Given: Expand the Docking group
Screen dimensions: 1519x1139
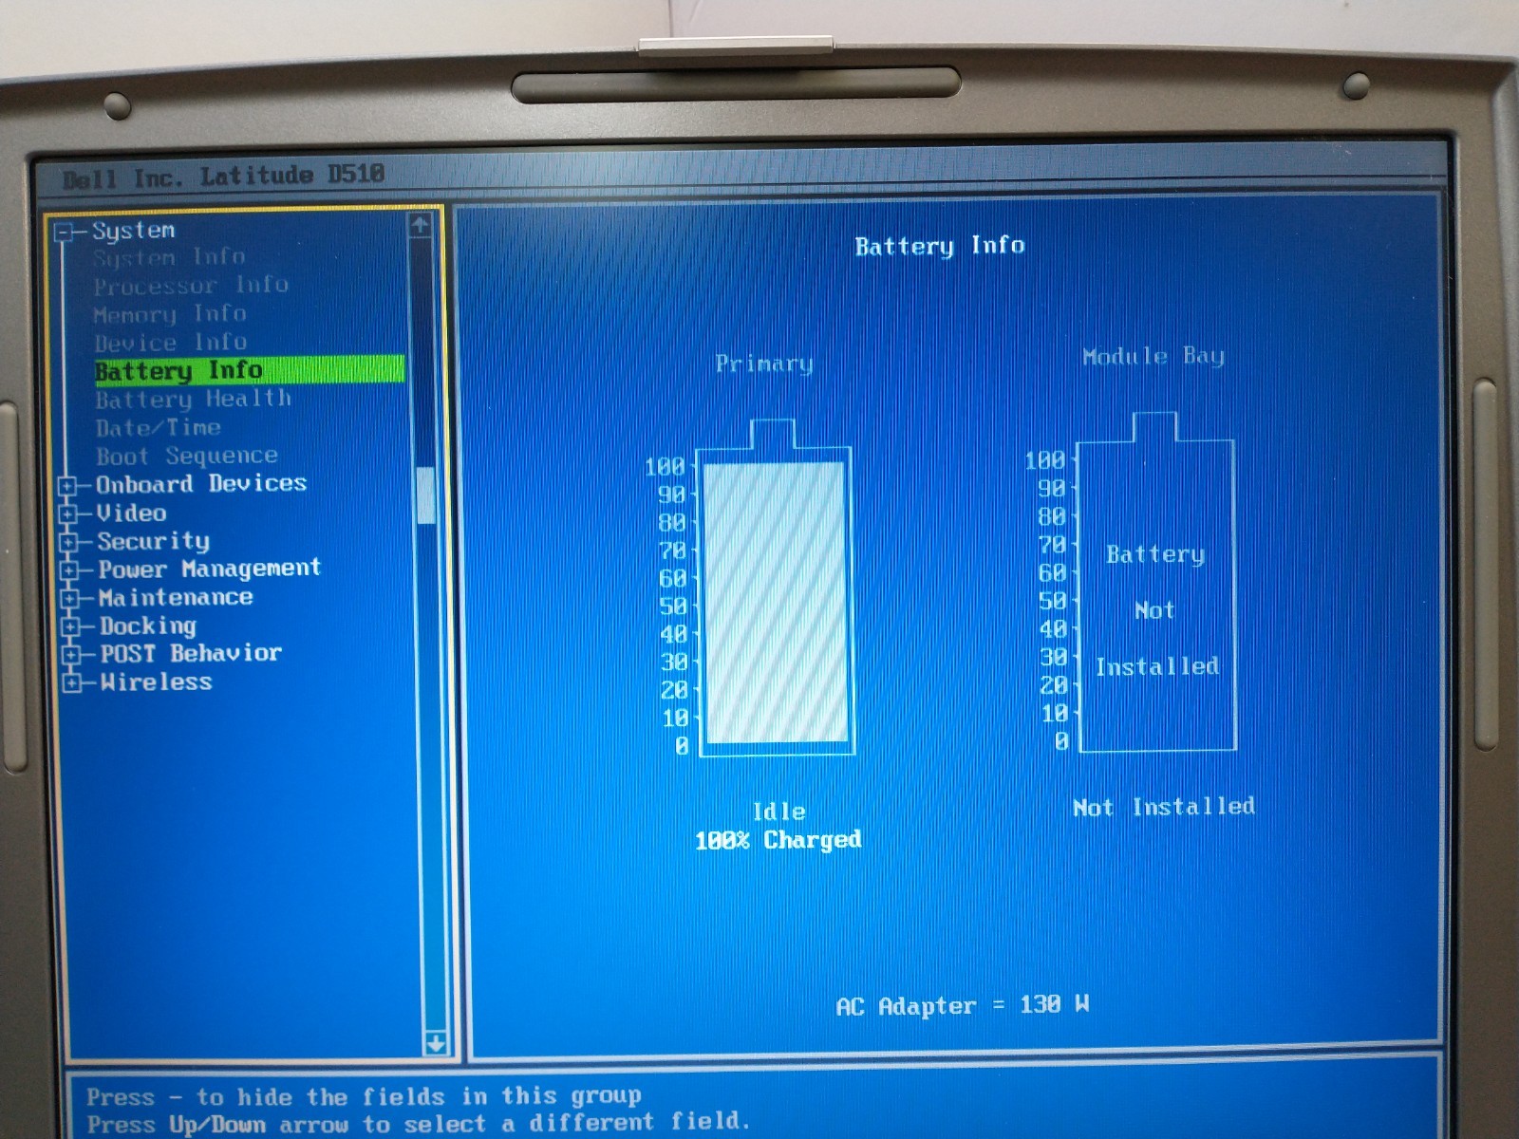Looking at the screenshot, I should [71, 627].
